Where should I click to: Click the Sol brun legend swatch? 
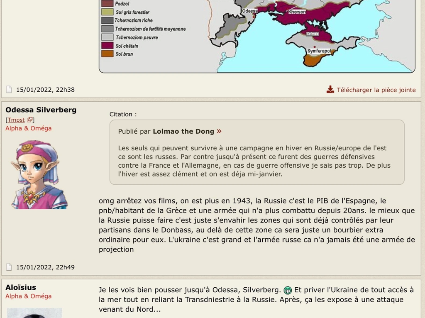tap(107, 54)
